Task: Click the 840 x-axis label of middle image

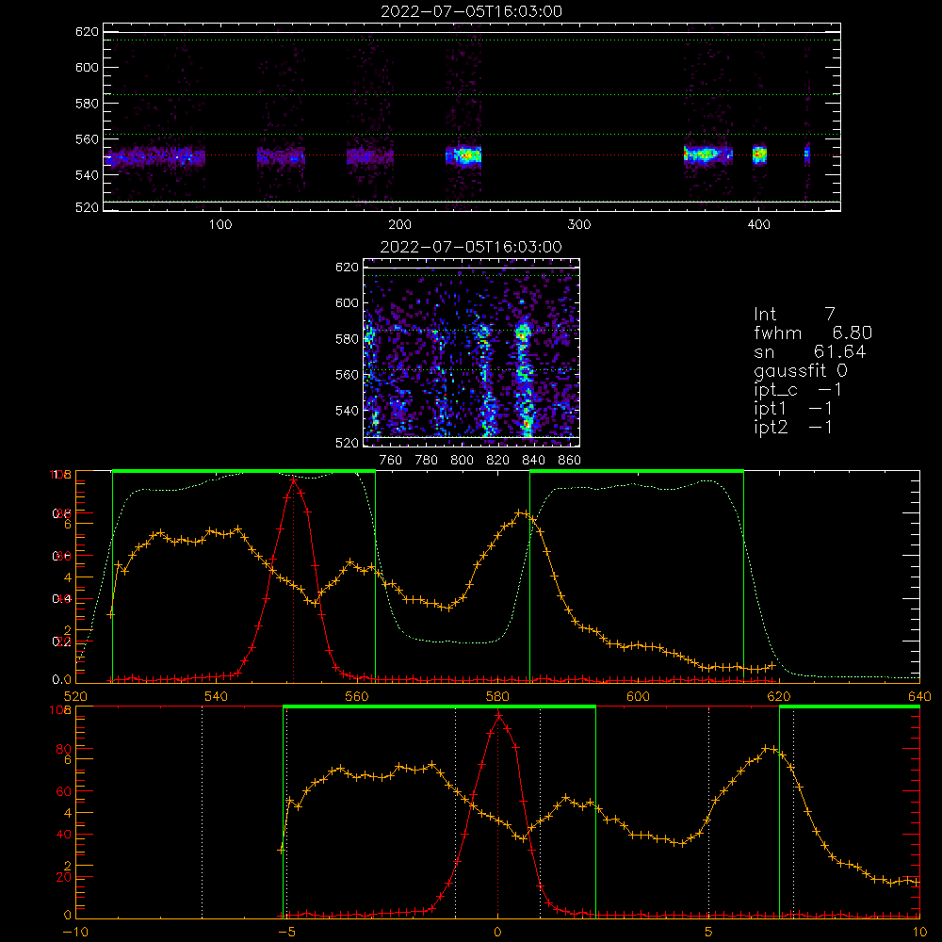Action: [x=533, y=461]
